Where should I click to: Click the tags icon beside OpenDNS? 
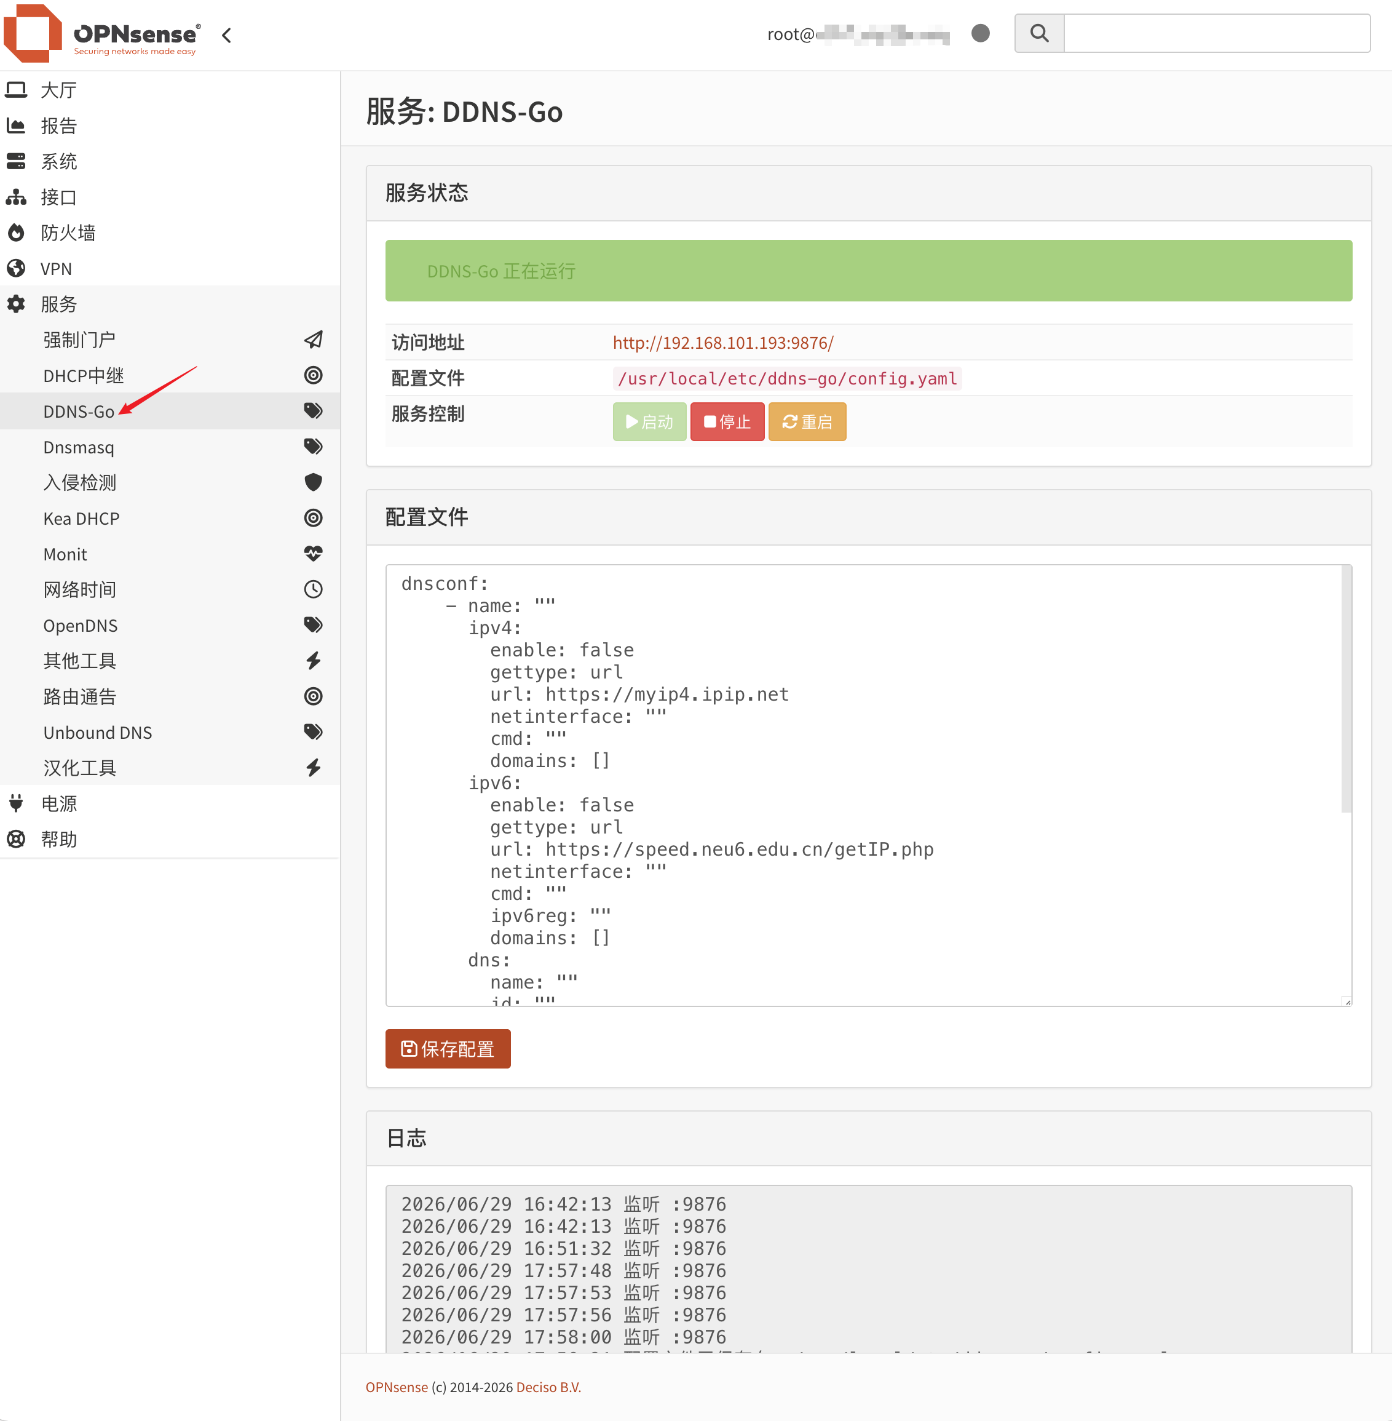[314, 624]
